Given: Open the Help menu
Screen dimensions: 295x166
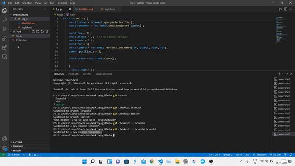Looking at the screenshot, I should point(72,3).
